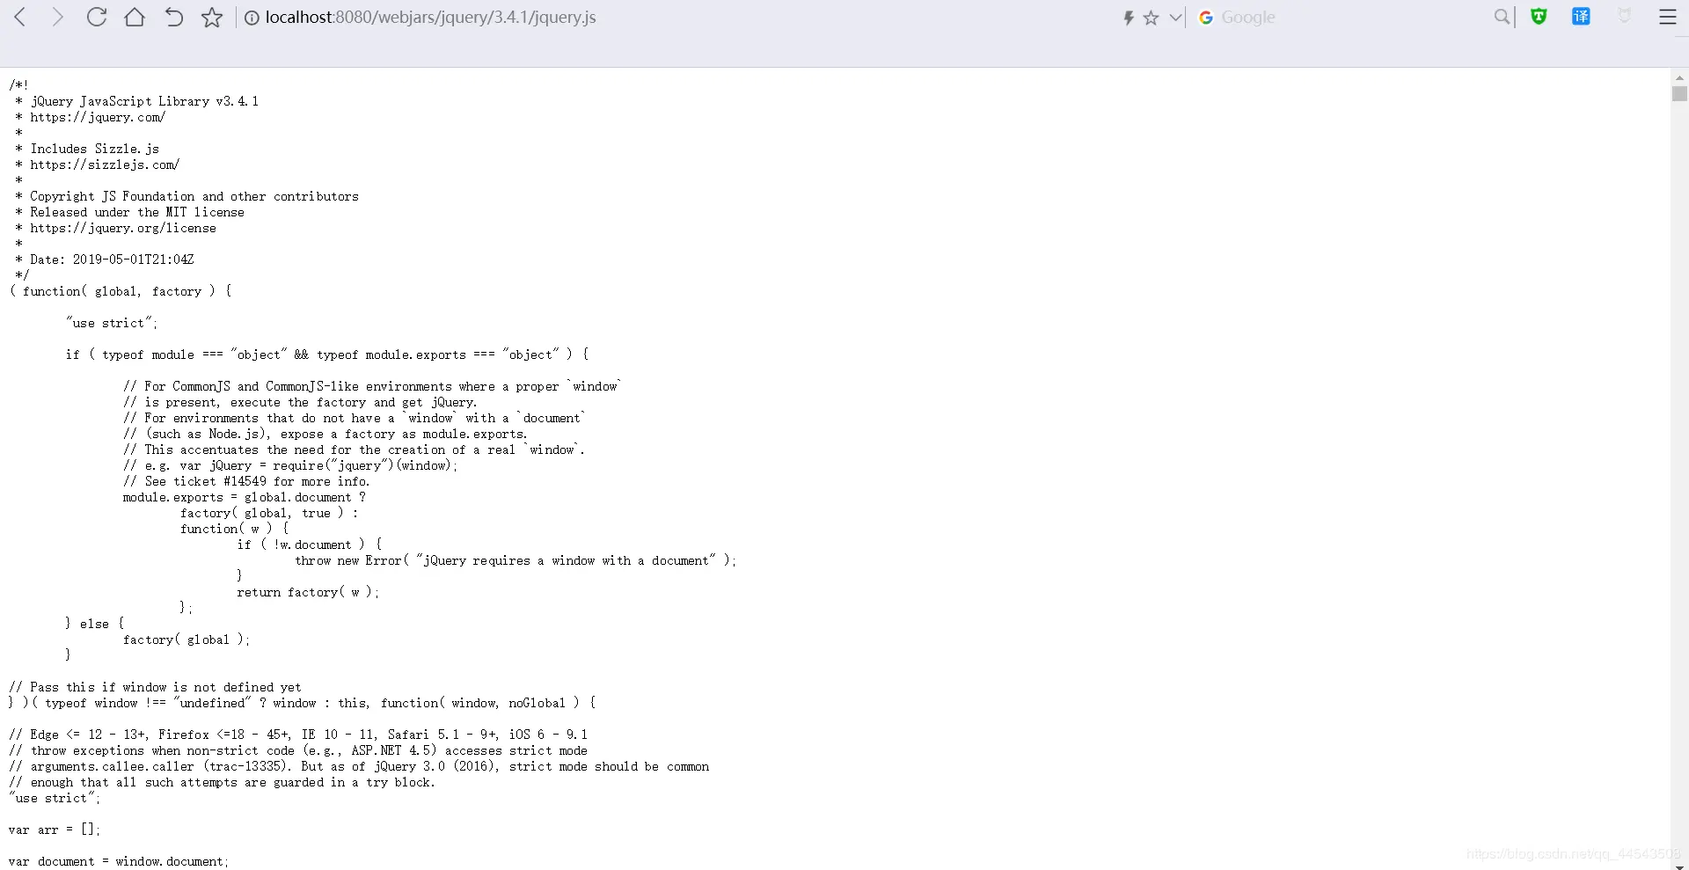Click the comment line starting "// Edge <= 12 - 13+"
The height and width of the screenshot is (870, 1689).
click(x=298, y=735)
